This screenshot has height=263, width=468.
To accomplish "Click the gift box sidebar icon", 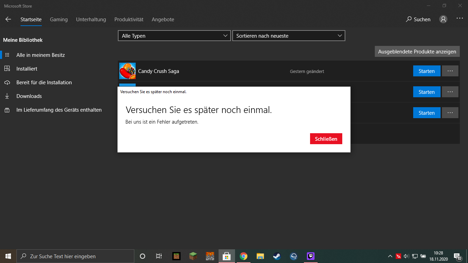I will (7, 110).
